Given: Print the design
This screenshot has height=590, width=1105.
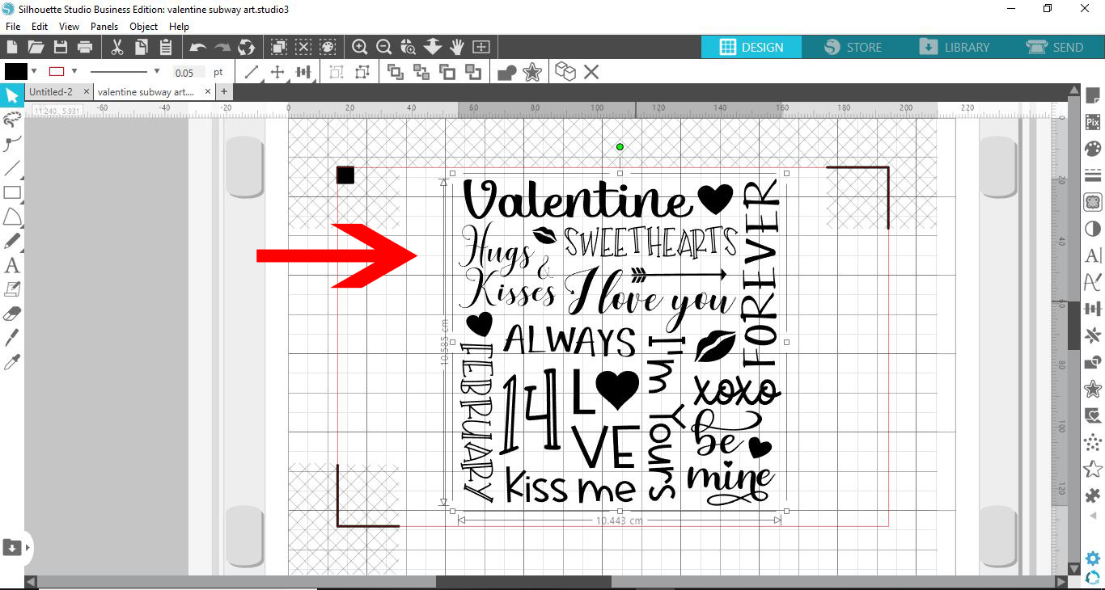Looking at the screenshot, I should point(84,47).
